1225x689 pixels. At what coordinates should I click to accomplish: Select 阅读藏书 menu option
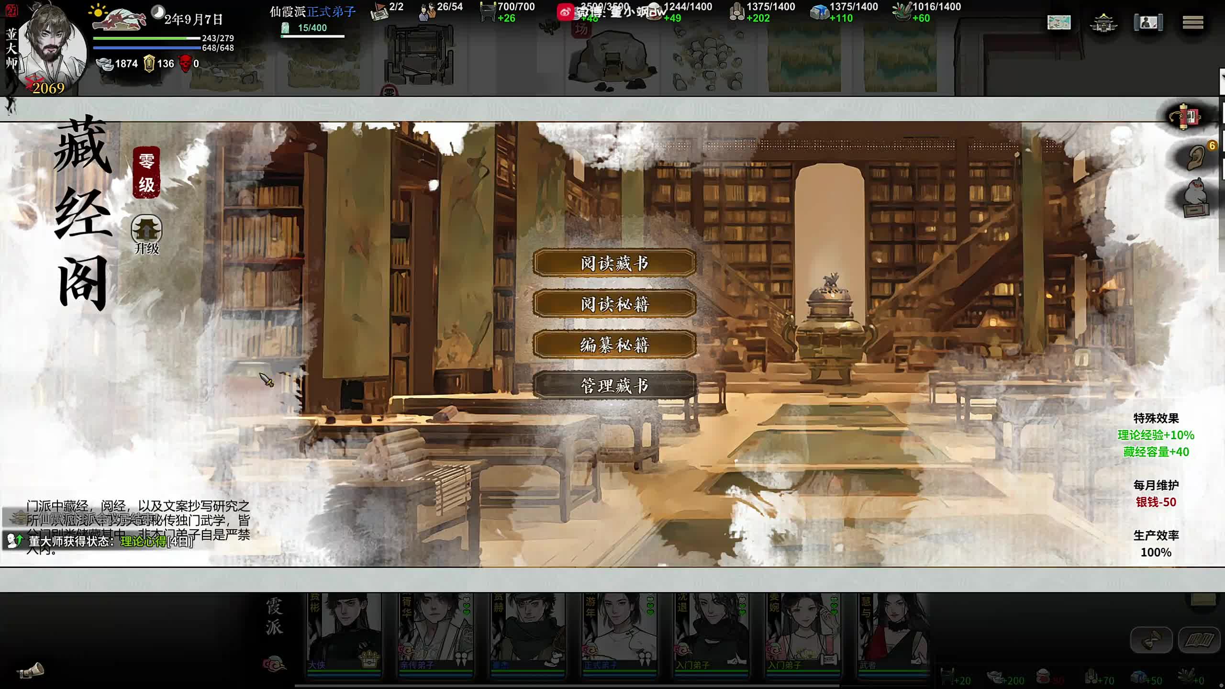click(x=614, y=263)
